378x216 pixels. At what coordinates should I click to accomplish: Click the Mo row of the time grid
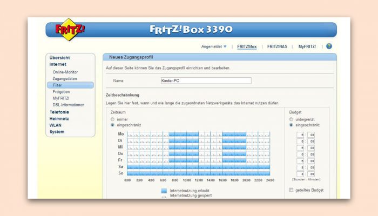point(198,134)
